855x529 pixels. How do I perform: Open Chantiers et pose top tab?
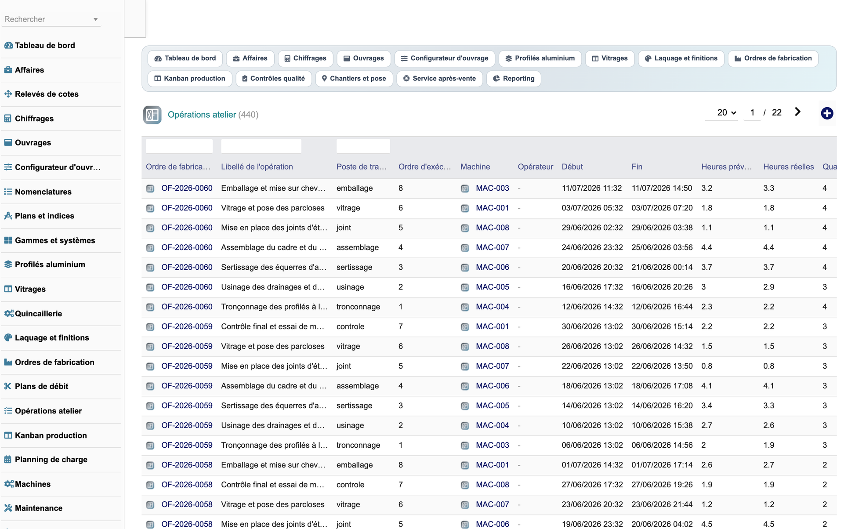354,79
